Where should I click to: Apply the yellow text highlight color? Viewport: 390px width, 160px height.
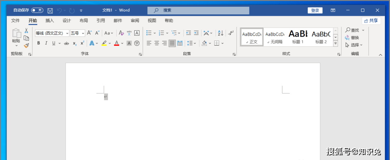[104, 44]
